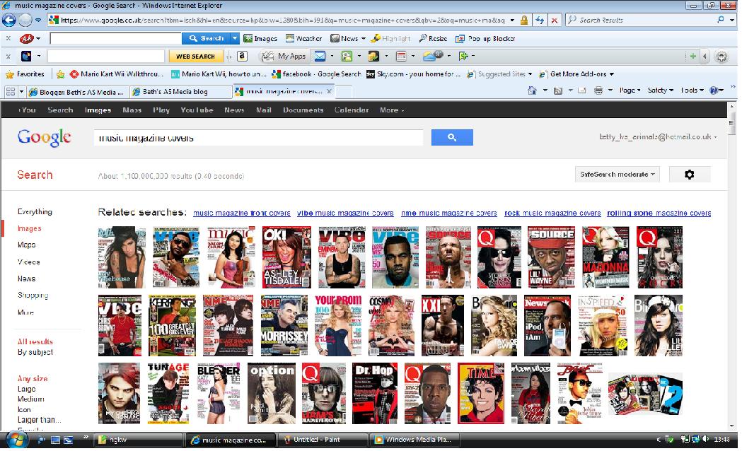Click YouTube in Google top bar
Viewport: 742px width, 451px height.
(197, 110)
